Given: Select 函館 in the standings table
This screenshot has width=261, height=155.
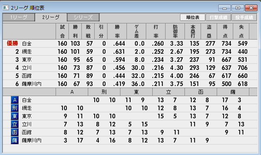Looking at the screenshot, I should [27, 76].
